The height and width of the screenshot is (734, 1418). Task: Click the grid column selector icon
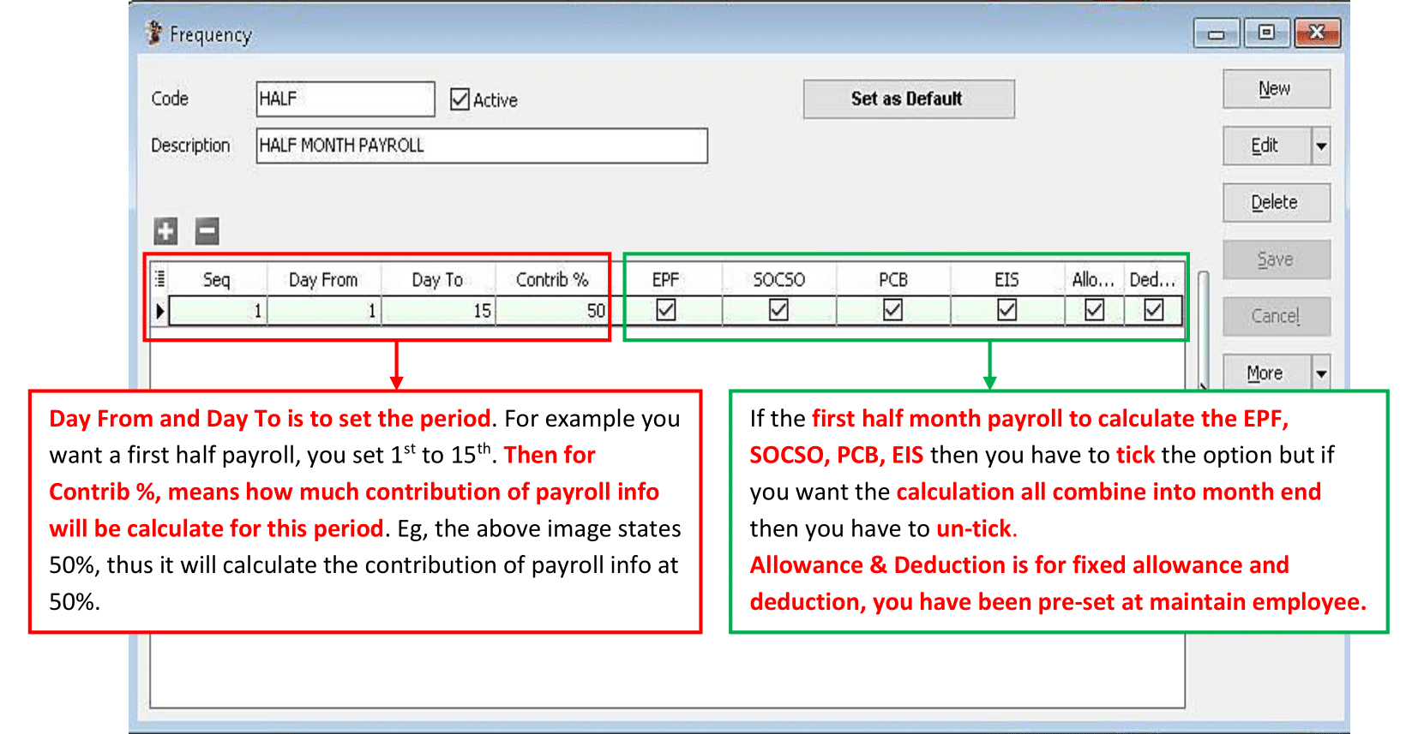coord(159,279)
